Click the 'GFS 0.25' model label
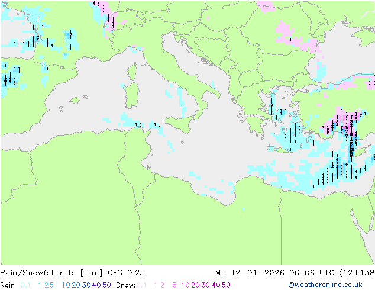 point(126,273)
